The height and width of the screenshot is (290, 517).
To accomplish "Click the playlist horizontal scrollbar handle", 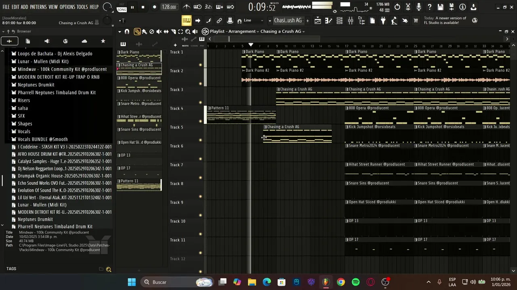I will click(274, 39).
